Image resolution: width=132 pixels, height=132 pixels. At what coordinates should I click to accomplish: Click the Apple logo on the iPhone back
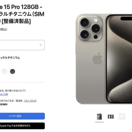tap(98, 59)
